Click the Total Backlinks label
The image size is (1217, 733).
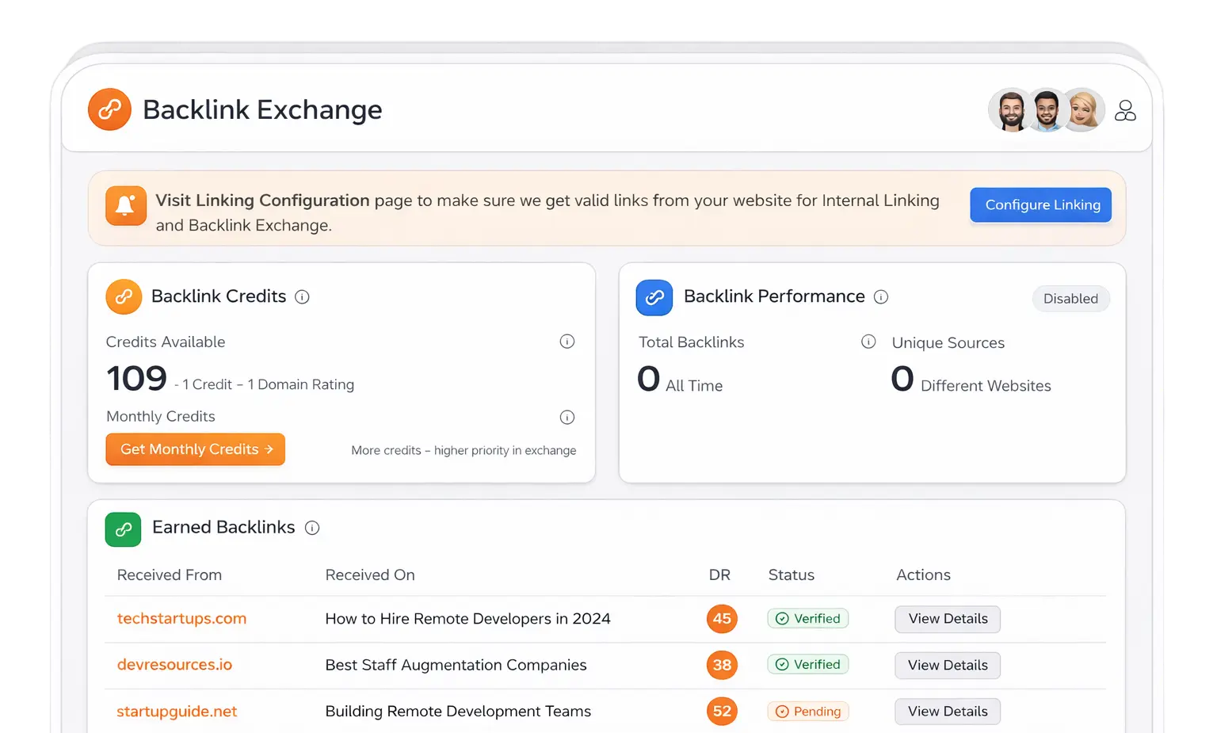click(691, 342)
